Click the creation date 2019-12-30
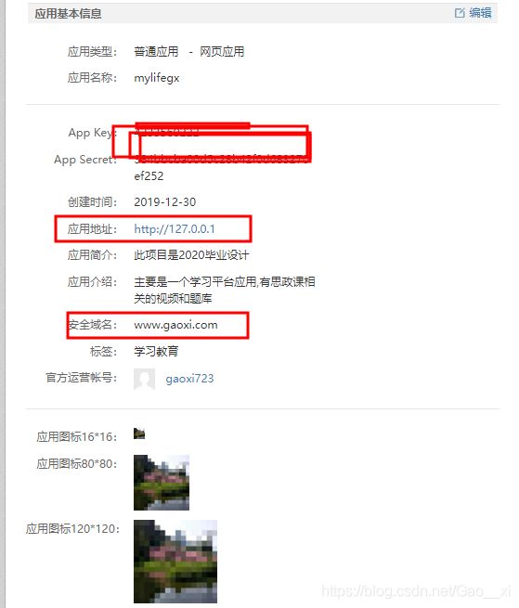Viewport: 519px width, 608px height. click(x=165, y=201)
